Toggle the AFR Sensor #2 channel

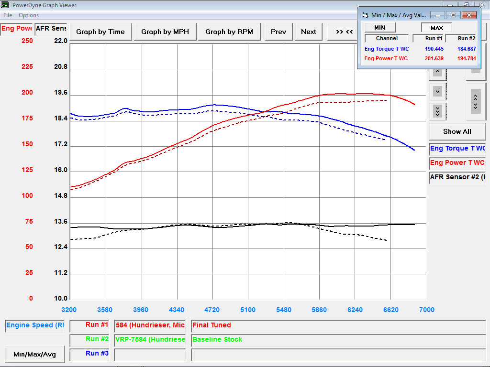pyautogui.click(x=457, y=177)
